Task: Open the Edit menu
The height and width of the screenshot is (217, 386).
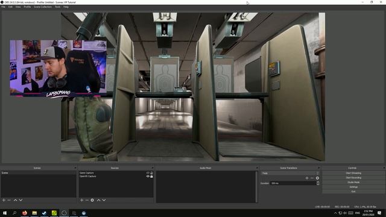Action: point(10,7)
